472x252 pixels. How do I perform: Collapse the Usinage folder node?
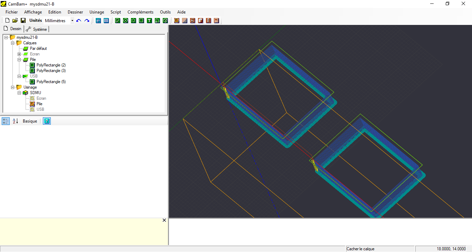click(x=13, y=87)
